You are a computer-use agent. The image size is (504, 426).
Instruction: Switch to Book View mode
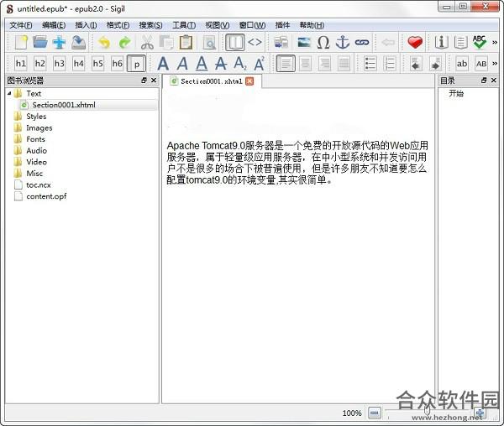[x=235, y=42]
